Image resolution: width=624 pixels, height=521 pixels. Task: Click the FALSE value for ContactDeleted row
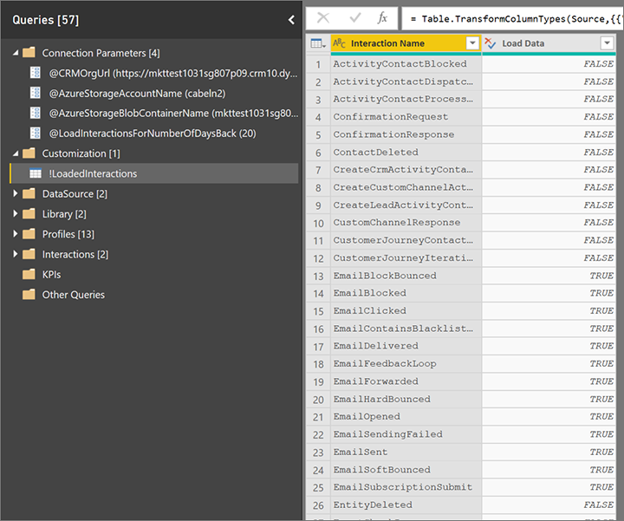point(549,152)
